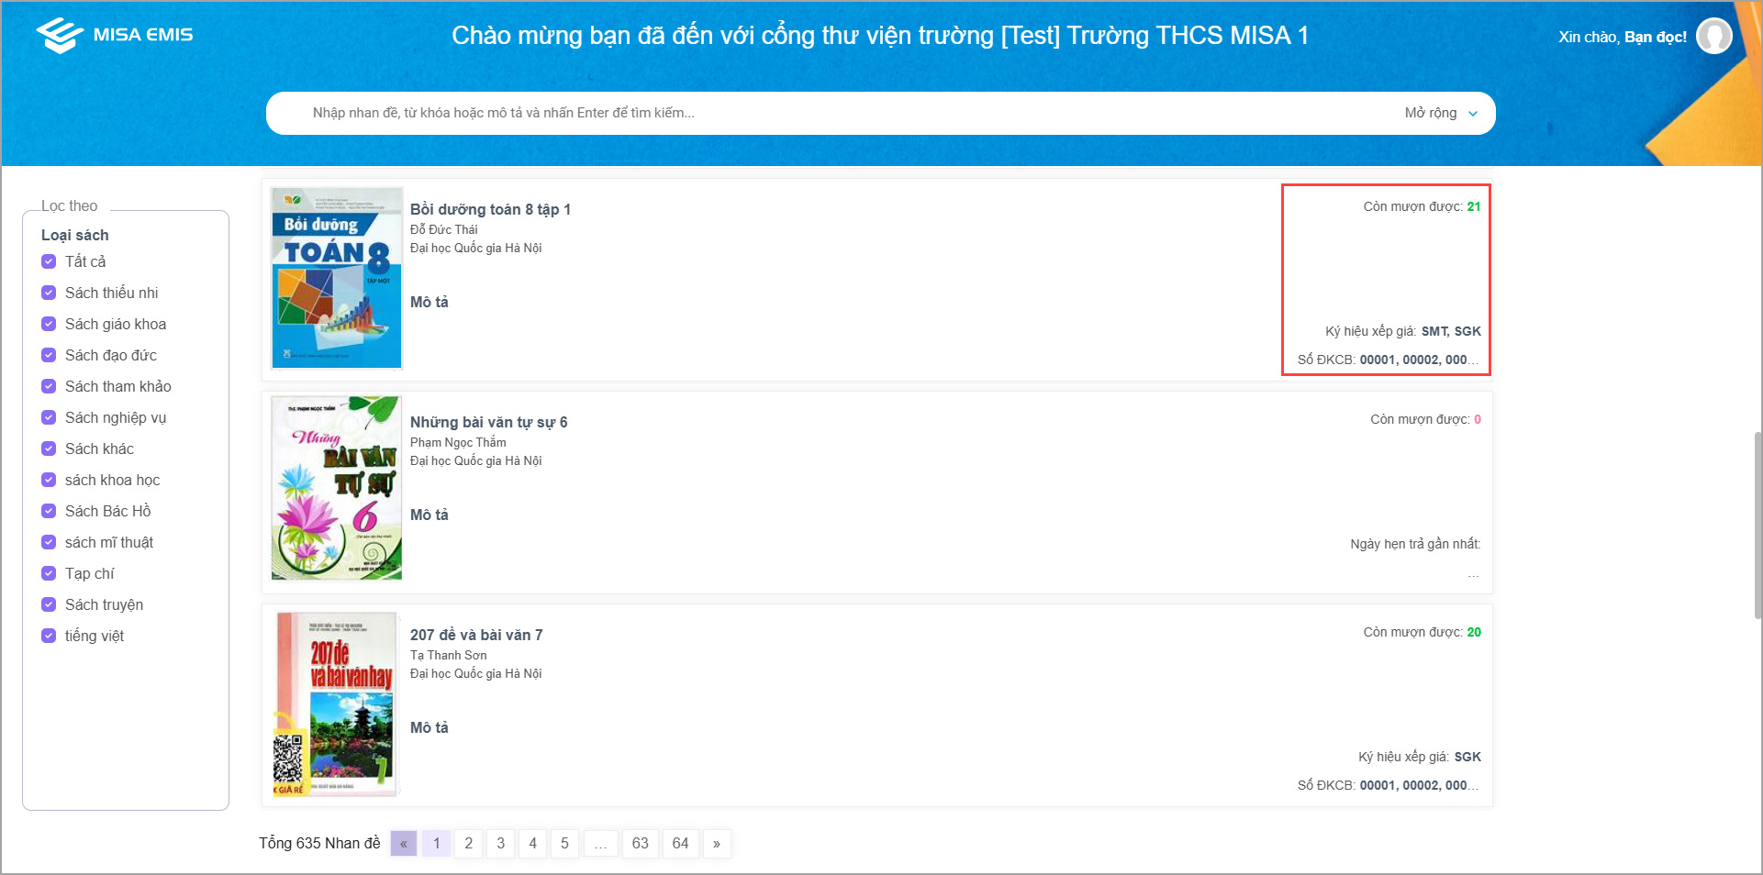Toggle Sách nghiệp vụ checkbox

(x=49, y=417)
